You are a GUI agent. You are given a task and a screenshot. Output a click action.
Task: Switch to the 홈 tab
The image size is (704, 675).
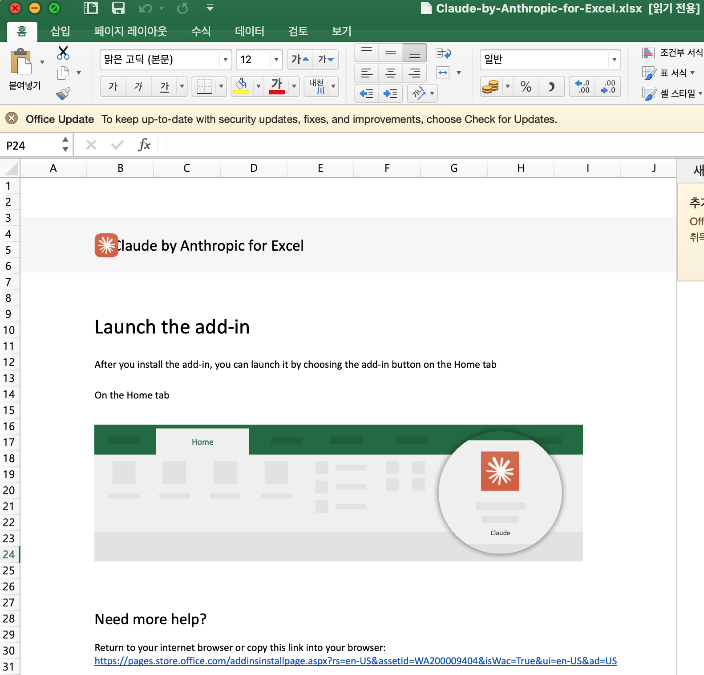click(22, 31)
